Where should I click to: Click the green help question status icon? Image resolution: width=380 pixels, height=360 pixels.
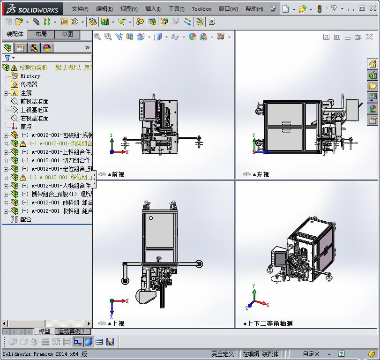click(x=341, y=354)
